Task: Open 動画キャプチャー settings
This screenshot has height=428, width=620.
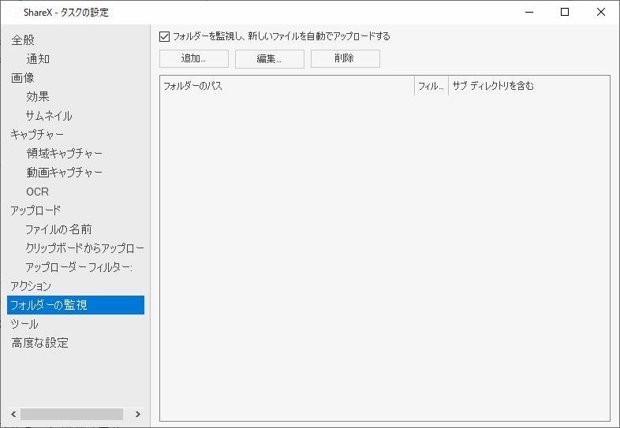Action: click(65, 173)
